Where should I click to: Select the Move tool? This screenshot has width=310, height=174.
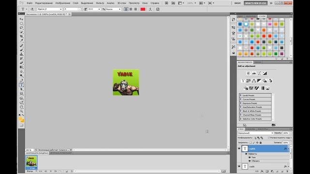pos(21,19)
